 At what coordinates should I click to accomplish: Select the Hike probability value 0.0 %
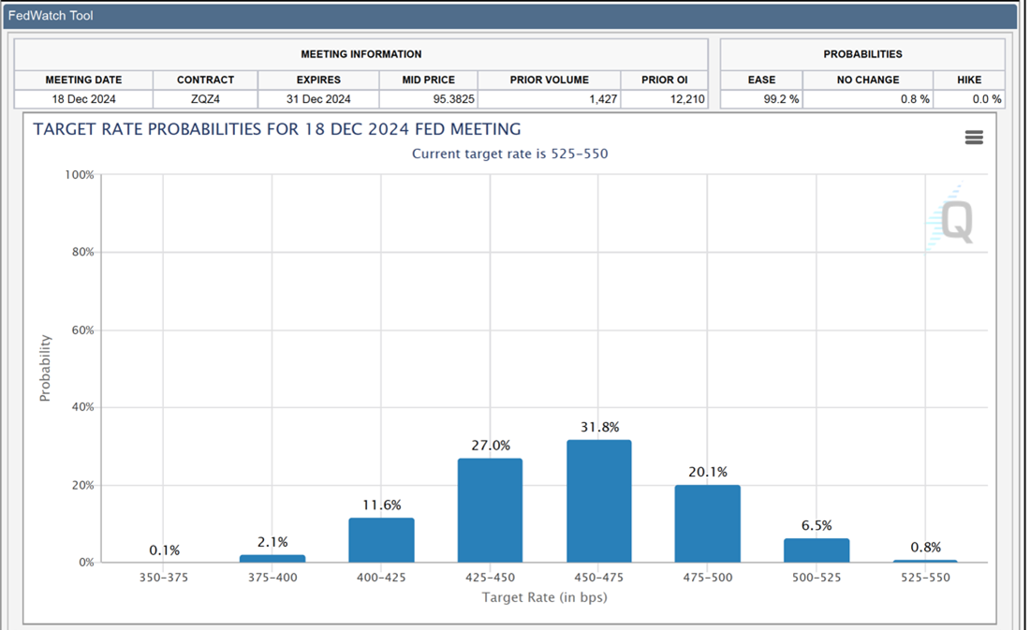tap(969, 99)
